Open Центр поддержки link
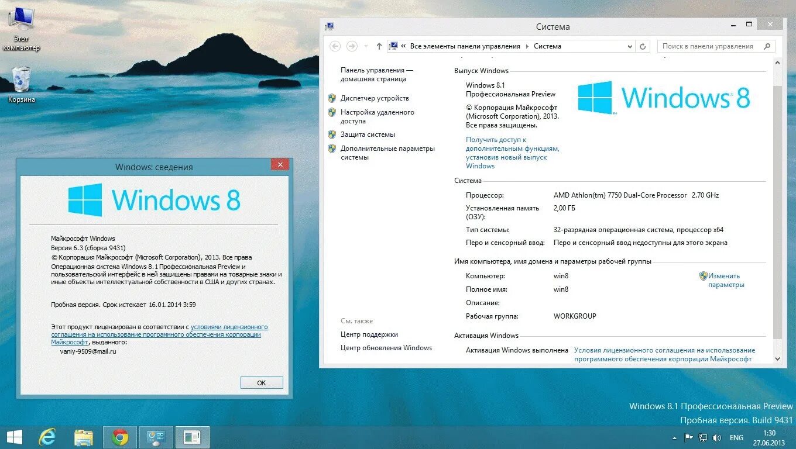796x449 pixels. pos(369,334)
